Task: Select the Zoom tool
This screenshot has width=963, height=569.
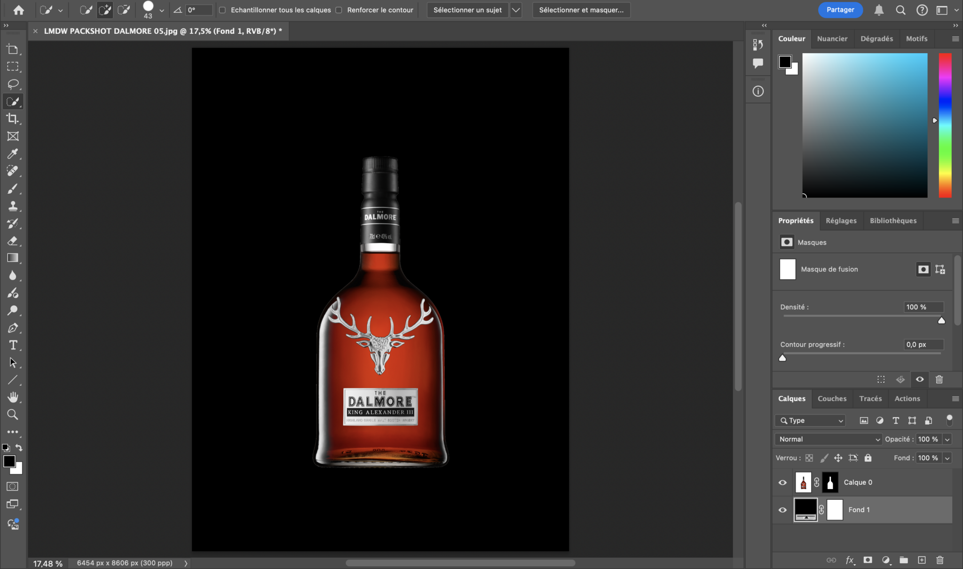Action: coord(13,415)
